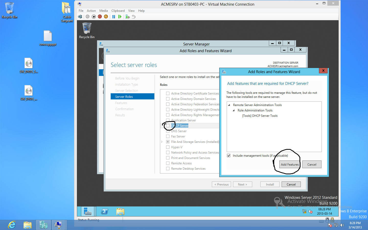Select Server Roles step in wizard sidebar

tap(132, 96)
